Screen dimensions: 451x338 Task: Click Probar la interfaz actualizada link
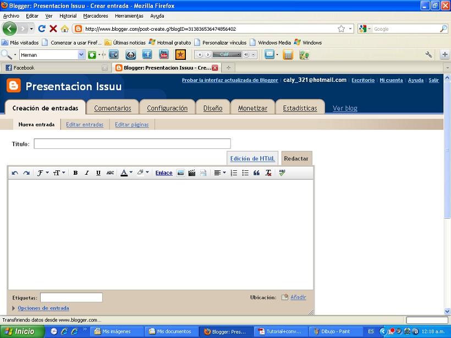[230, 80]
